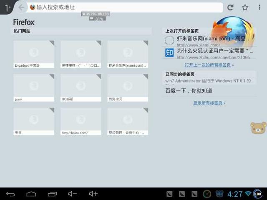Tap pin corner on 视频管理 tile
This screenshot has height=200, width=267.
tap(146, 110)
